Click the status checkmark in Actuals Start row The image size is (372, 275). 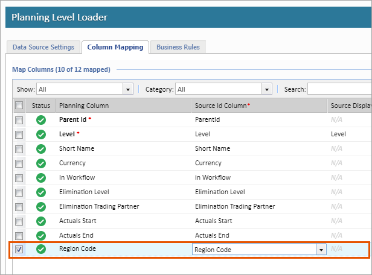coord(41,221)
